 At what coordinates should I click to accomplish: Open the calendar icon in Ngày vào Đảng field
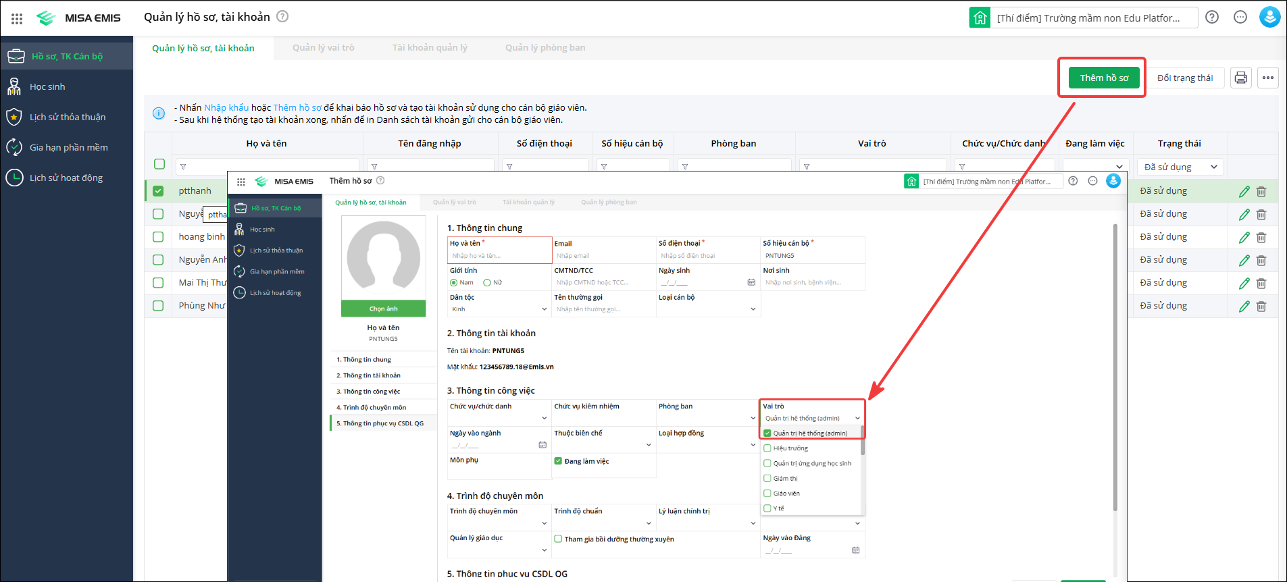coord(856,550)
